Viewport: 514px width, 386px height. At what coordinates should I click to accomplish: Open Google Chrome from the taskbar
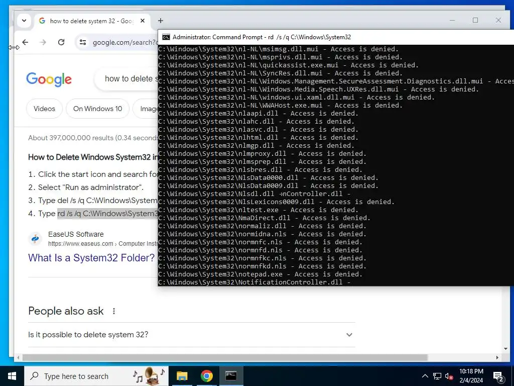pos(206,376)
